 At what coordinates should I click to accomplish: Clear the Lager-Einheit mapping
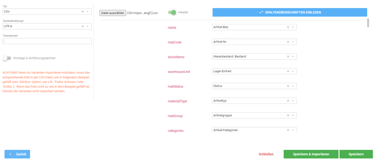(288, 71)
